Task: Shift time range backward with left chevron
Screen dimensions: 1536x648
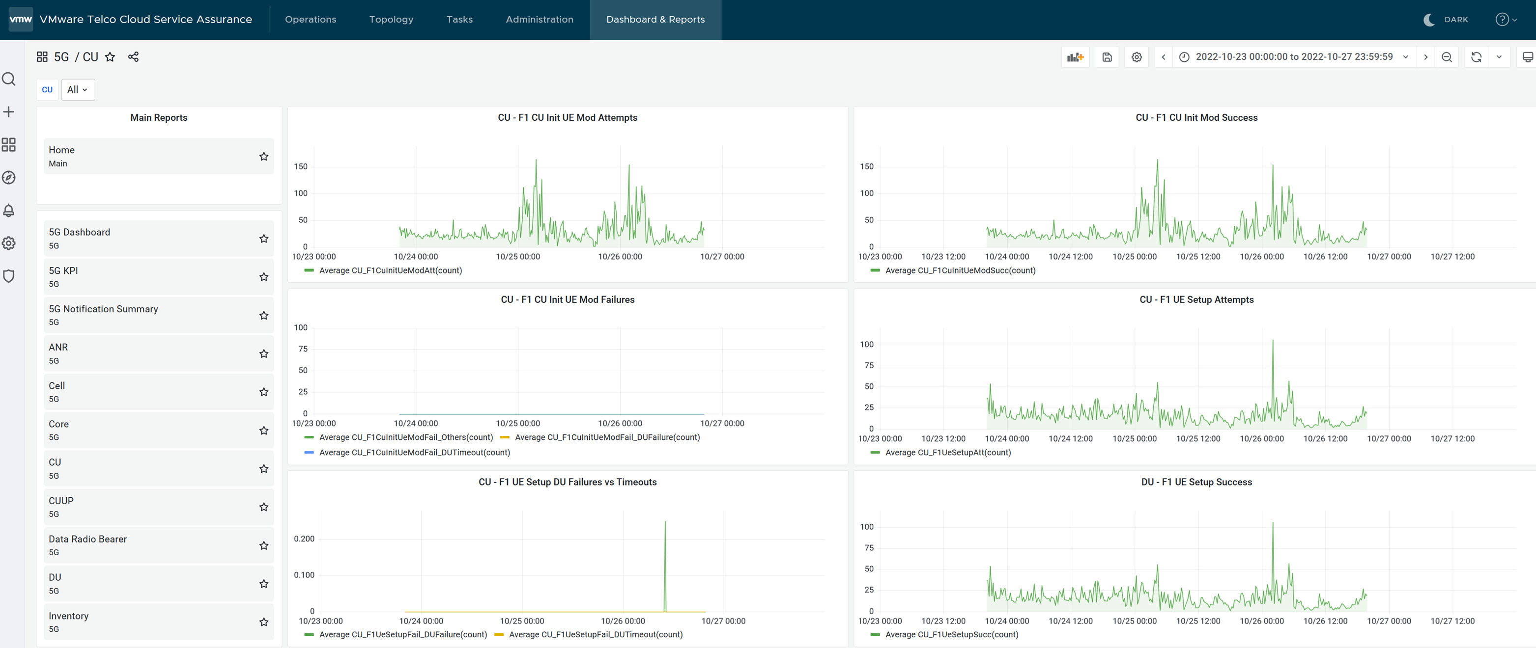Action: (1164, 57)
